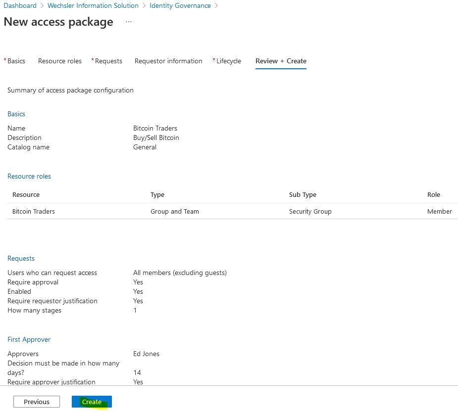Open the Resource roles section heading link
The width and height of the screenshot is (458, 414).
tap(29, 176)
